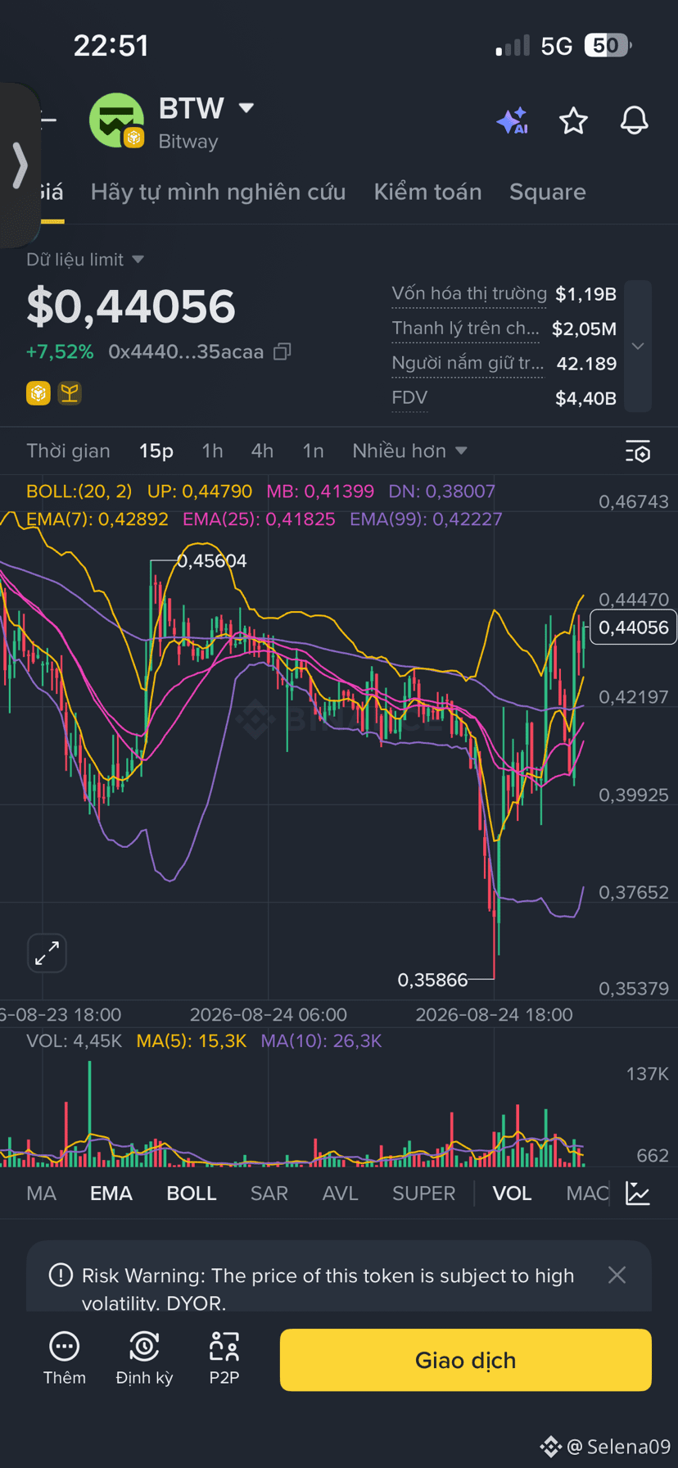Toggle the BOLL indicator
Screen dimensions: 678x1468
[x=192, y=1193]
